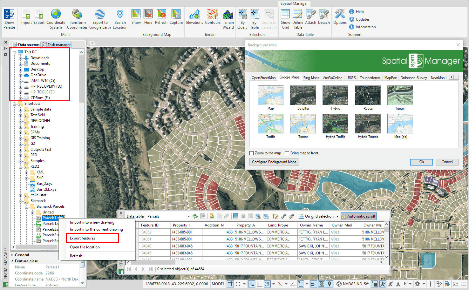Choose Import into a new drawing

(x=92, y=222)
